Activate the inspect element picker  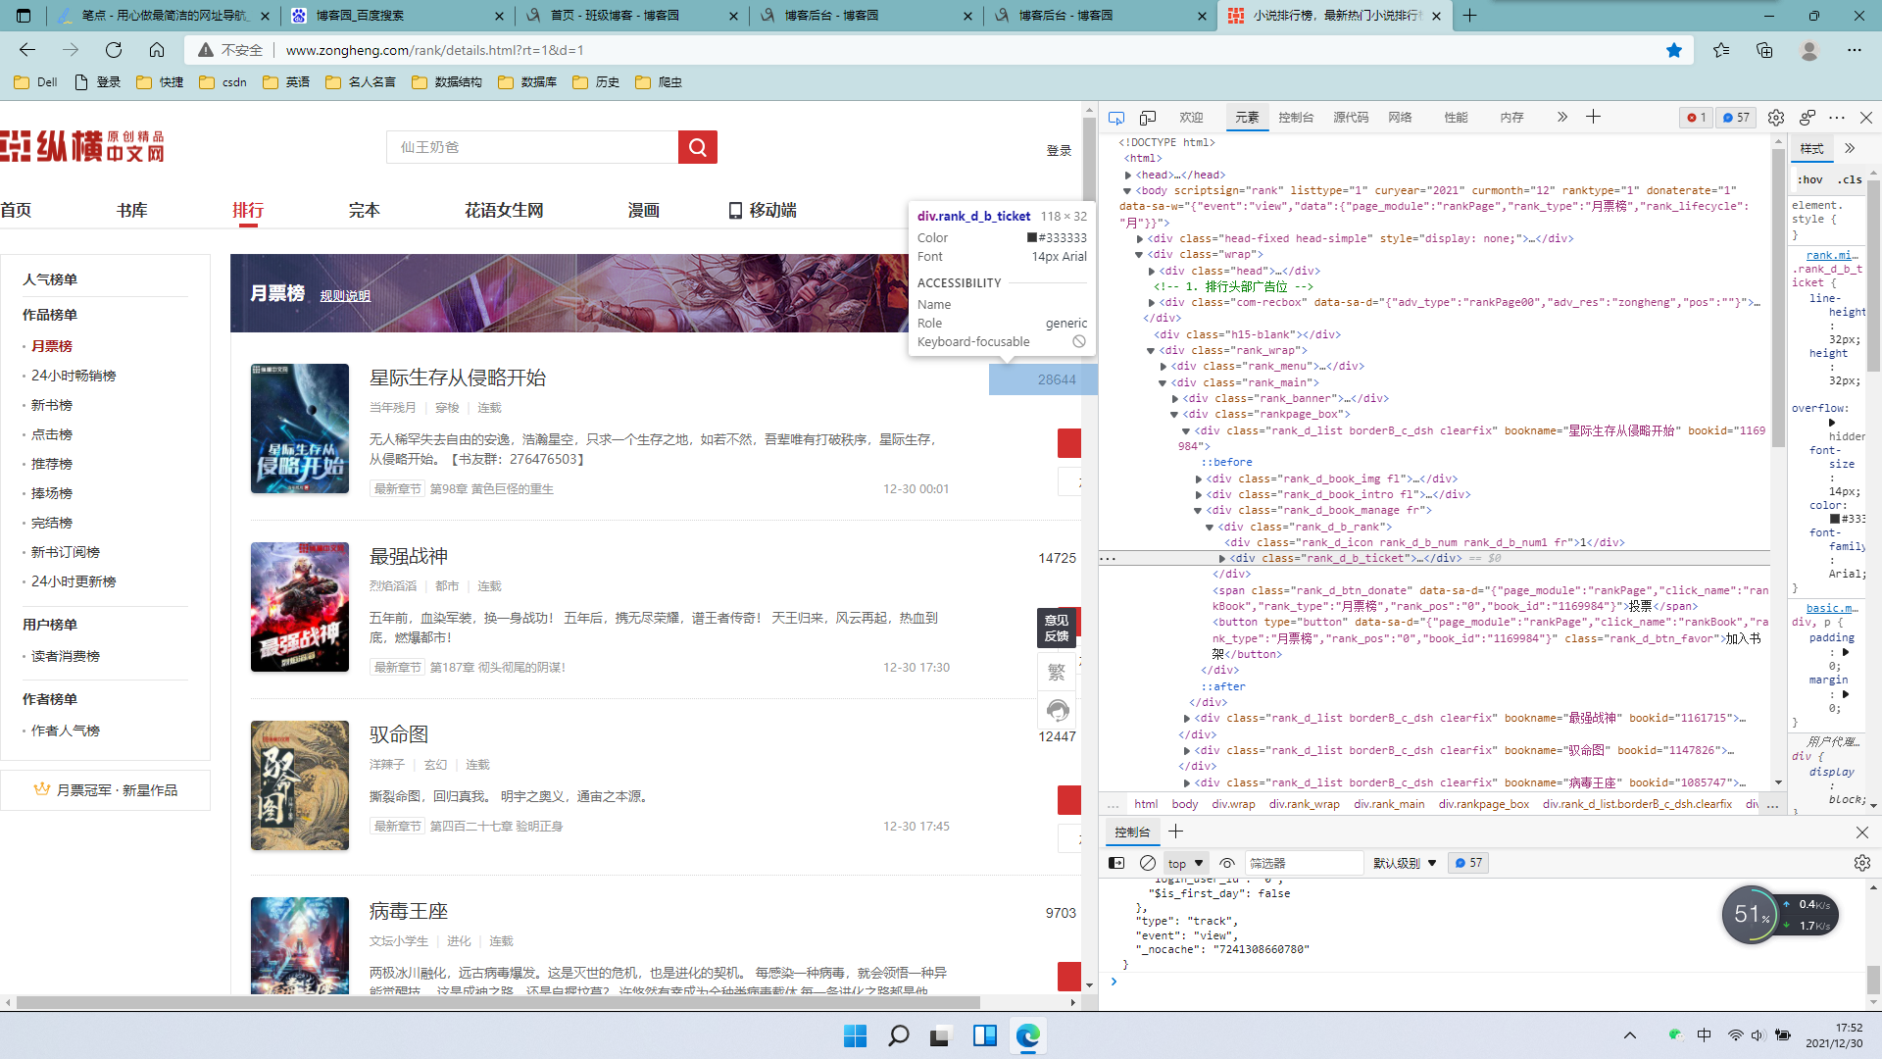tap(1116, 118)
